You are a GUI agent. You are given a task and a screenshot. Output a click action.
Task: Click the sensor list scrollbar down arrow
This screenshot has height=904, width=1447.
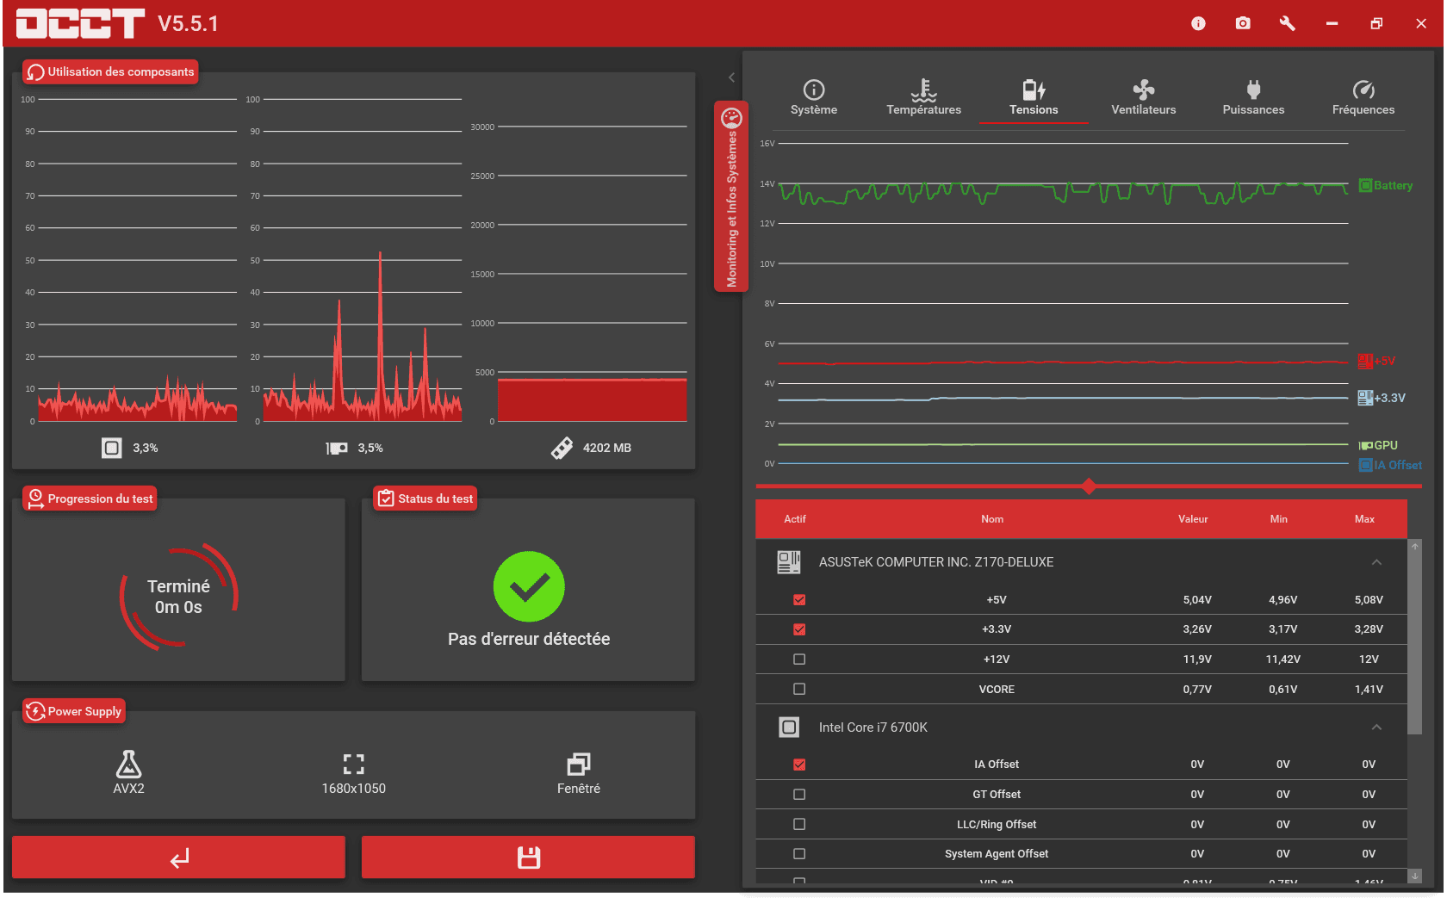(1414, 876)
